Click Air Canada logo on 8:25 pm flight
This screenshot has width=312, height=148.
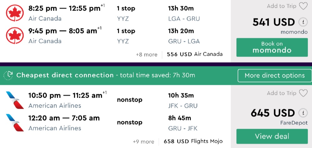13,12
